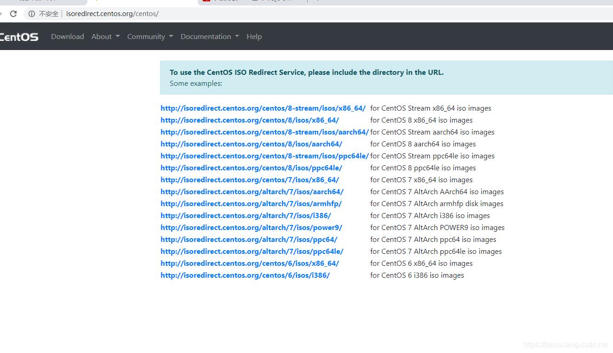Screen dimensions: 613x353
Task: Reload the page with the refresh icon
Action: click(13, 14)
